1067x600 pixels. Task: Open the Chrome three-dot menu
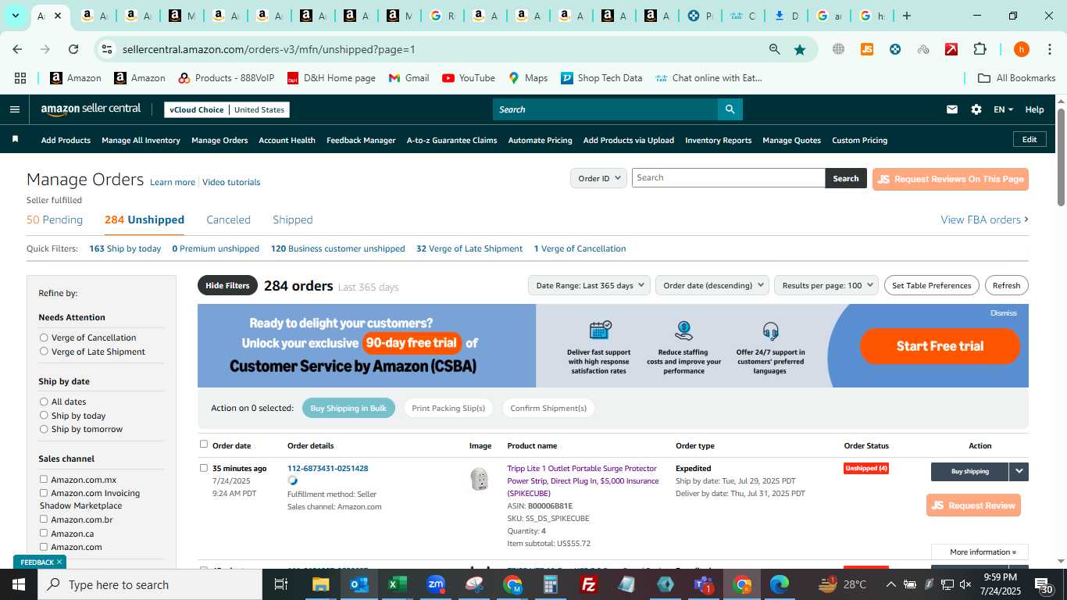pyautogui.click(x=1048, y=49)
